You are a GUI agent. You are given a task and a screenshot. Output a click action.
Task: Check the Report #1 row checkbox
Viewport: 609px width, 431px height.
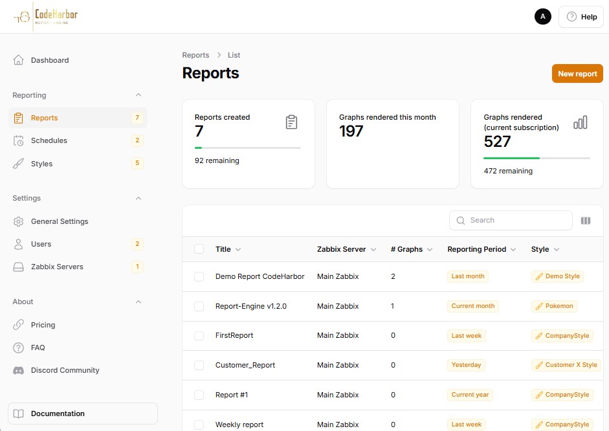(x=199, y=395)
